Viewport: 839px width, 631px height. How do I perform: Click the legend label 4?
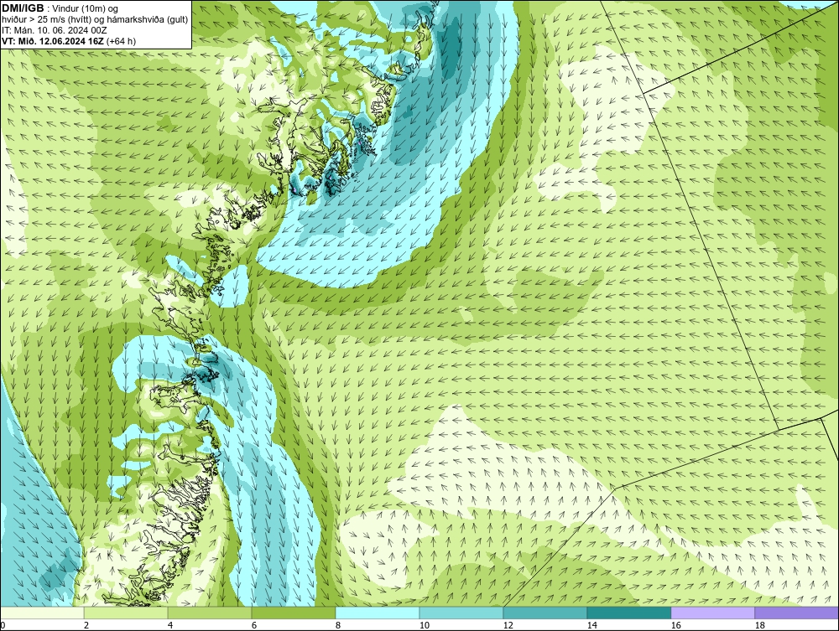pos(170,625)
